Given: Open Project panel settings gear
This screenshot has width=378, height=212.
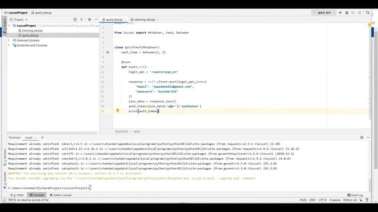Looking at the screenshot, I should click(x=89, y=19).
